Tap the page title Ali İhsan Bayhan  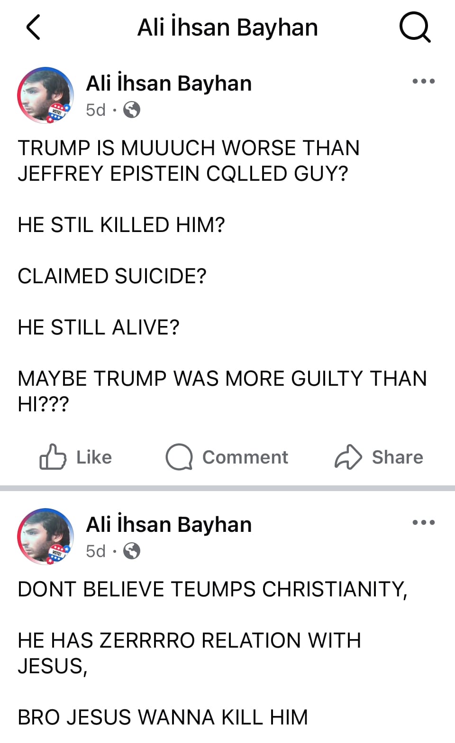tap(227, 28)
